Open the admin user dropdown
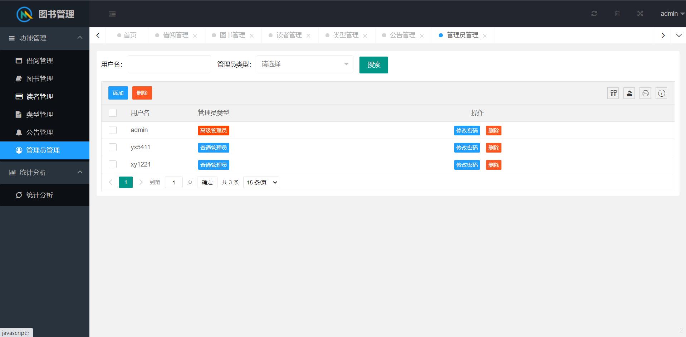686x337 pixels. (x=672, y=14)
